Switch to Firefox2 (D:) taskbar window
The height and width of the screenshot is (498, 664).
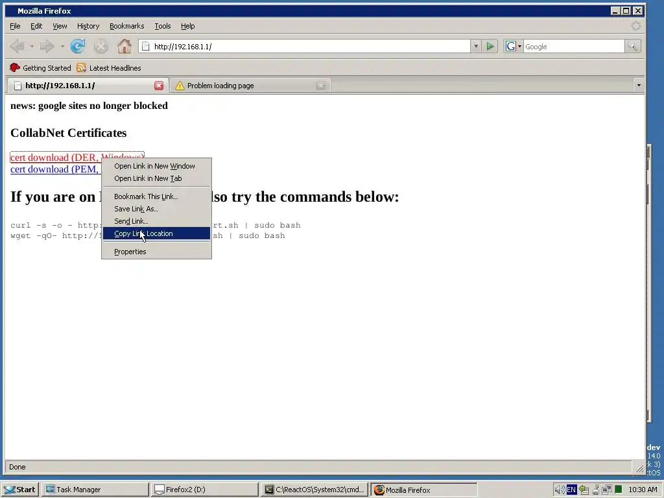pyautogui.click(x=204, y=490)
